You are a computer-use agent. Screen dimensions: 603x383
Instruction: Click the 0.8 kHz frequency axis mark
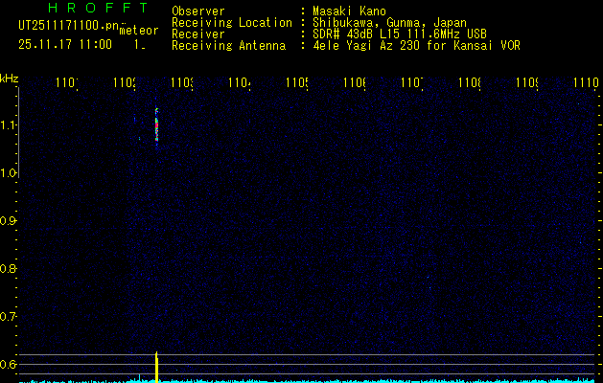tap(9, 269)
